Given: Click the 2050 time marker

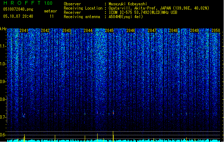Looking at the screenshot, I should coord(216,31).
